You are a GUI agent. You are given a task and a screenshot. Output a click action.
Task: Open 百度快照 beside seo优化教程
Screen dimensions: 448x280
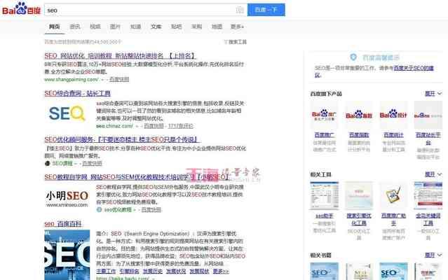point(151,209)
